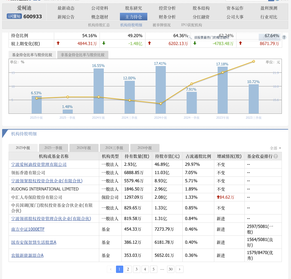Open the 宁波领祺股权投资管理合伙企业 link
Image resolution: width=291 pixels, height=279 pixels.
point(51,218)
